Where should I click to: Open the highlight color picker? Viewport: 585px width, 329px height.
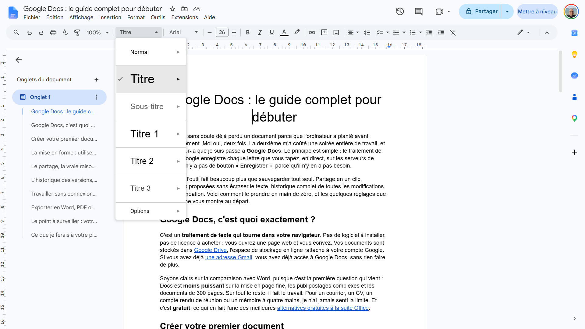[x=297, y=32]
